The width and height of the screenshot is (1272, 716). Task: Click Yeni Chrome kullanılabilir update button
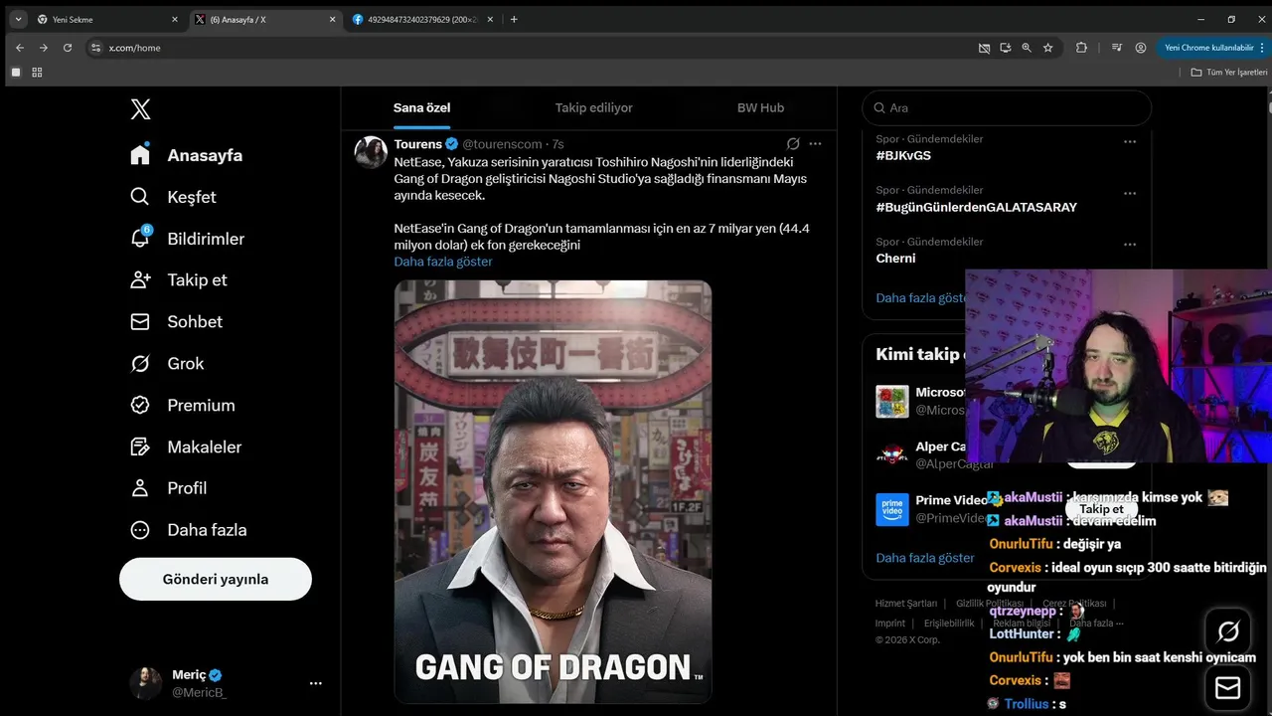pos(1208,47)
